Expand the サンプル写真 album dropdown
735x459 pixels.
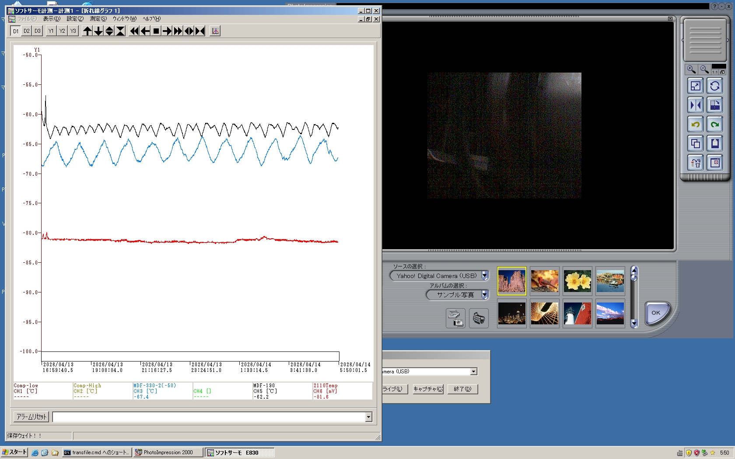[x=485, y=295]
